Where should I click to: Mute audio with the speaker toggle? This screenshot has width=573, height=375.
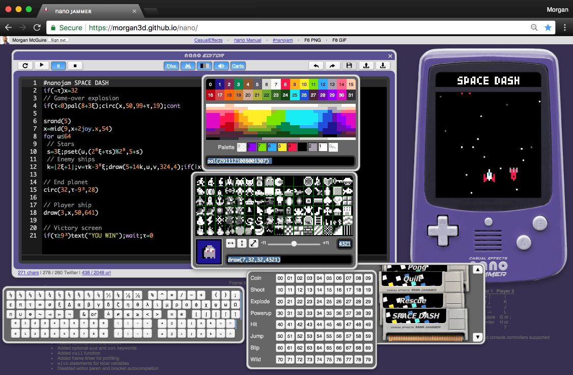point(220,66)
